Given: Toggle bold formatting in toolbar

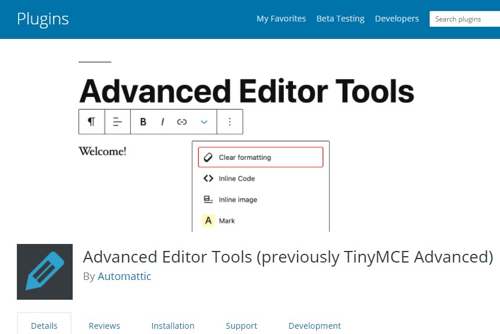Looking at the screenshot, I should pos(143,121).
